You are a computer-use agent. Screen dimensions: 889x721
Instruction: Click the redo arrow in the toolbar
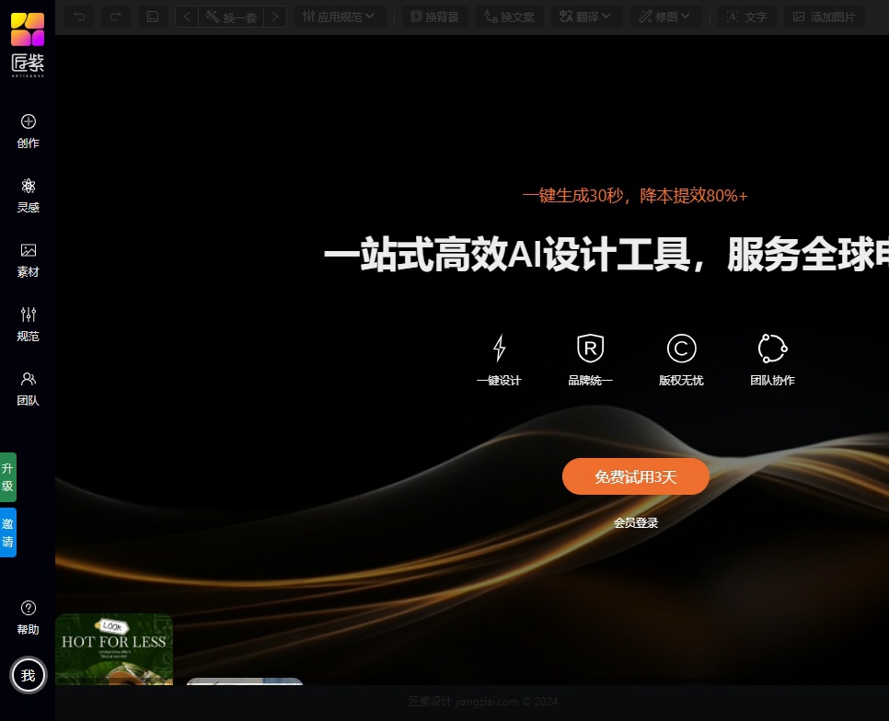click(x=116, y=17)
